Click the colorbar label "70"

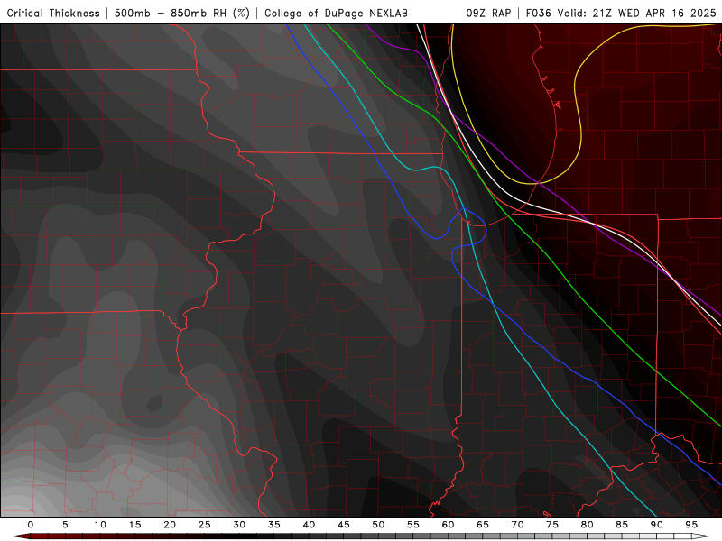click(517, 525)
